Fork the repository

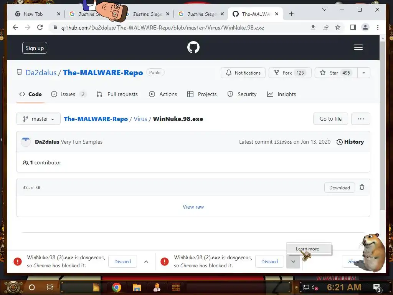(290, 73)
